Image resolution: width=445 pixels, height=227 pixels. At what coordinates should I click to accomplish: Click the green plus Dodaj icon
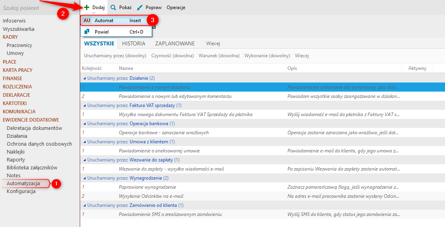(86, 8)
